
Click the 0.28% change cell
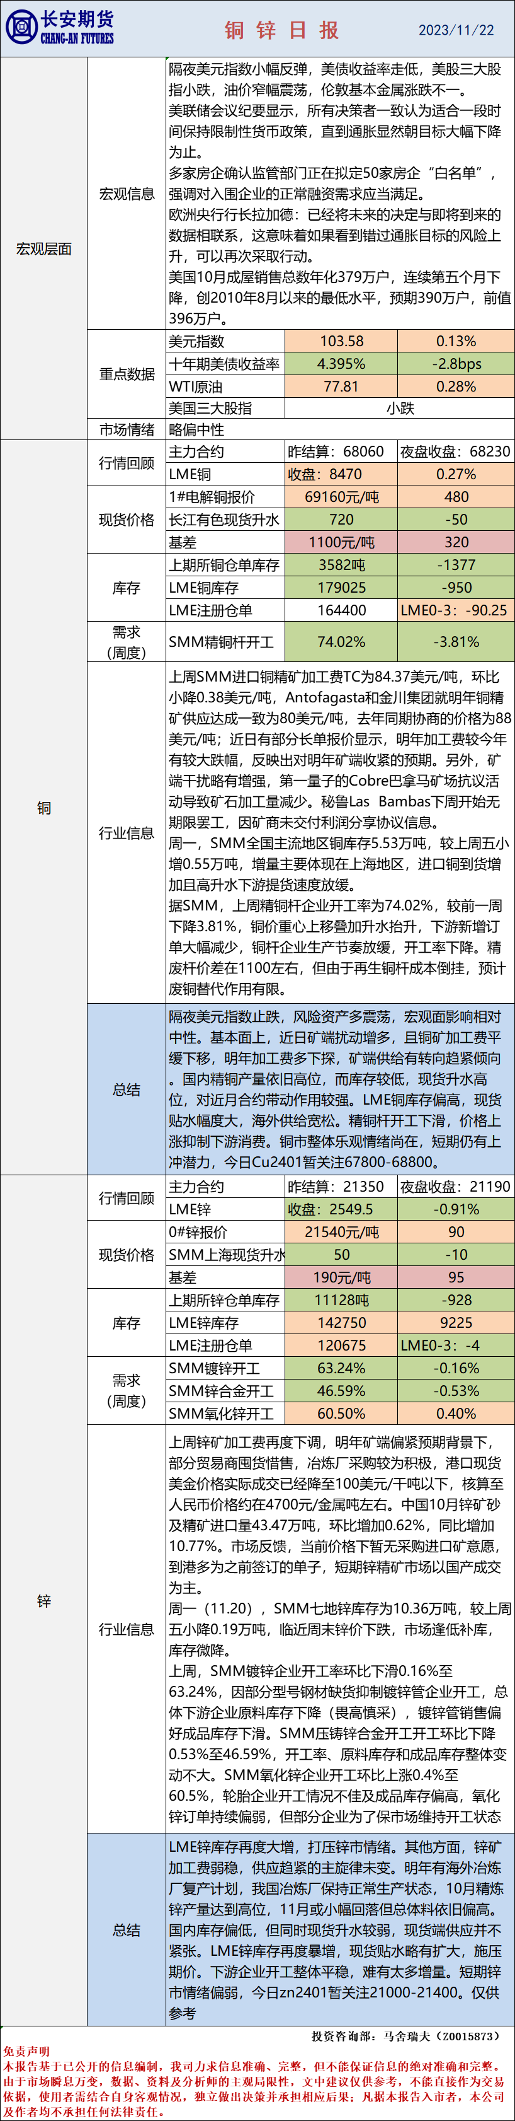[456, 386]
